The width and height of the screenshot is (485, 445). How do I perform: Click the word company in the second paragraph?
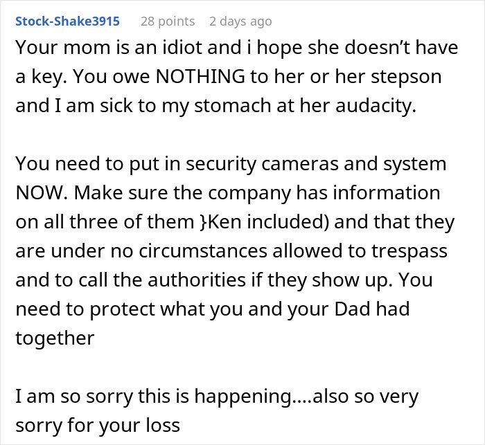(x=249, y=193)
